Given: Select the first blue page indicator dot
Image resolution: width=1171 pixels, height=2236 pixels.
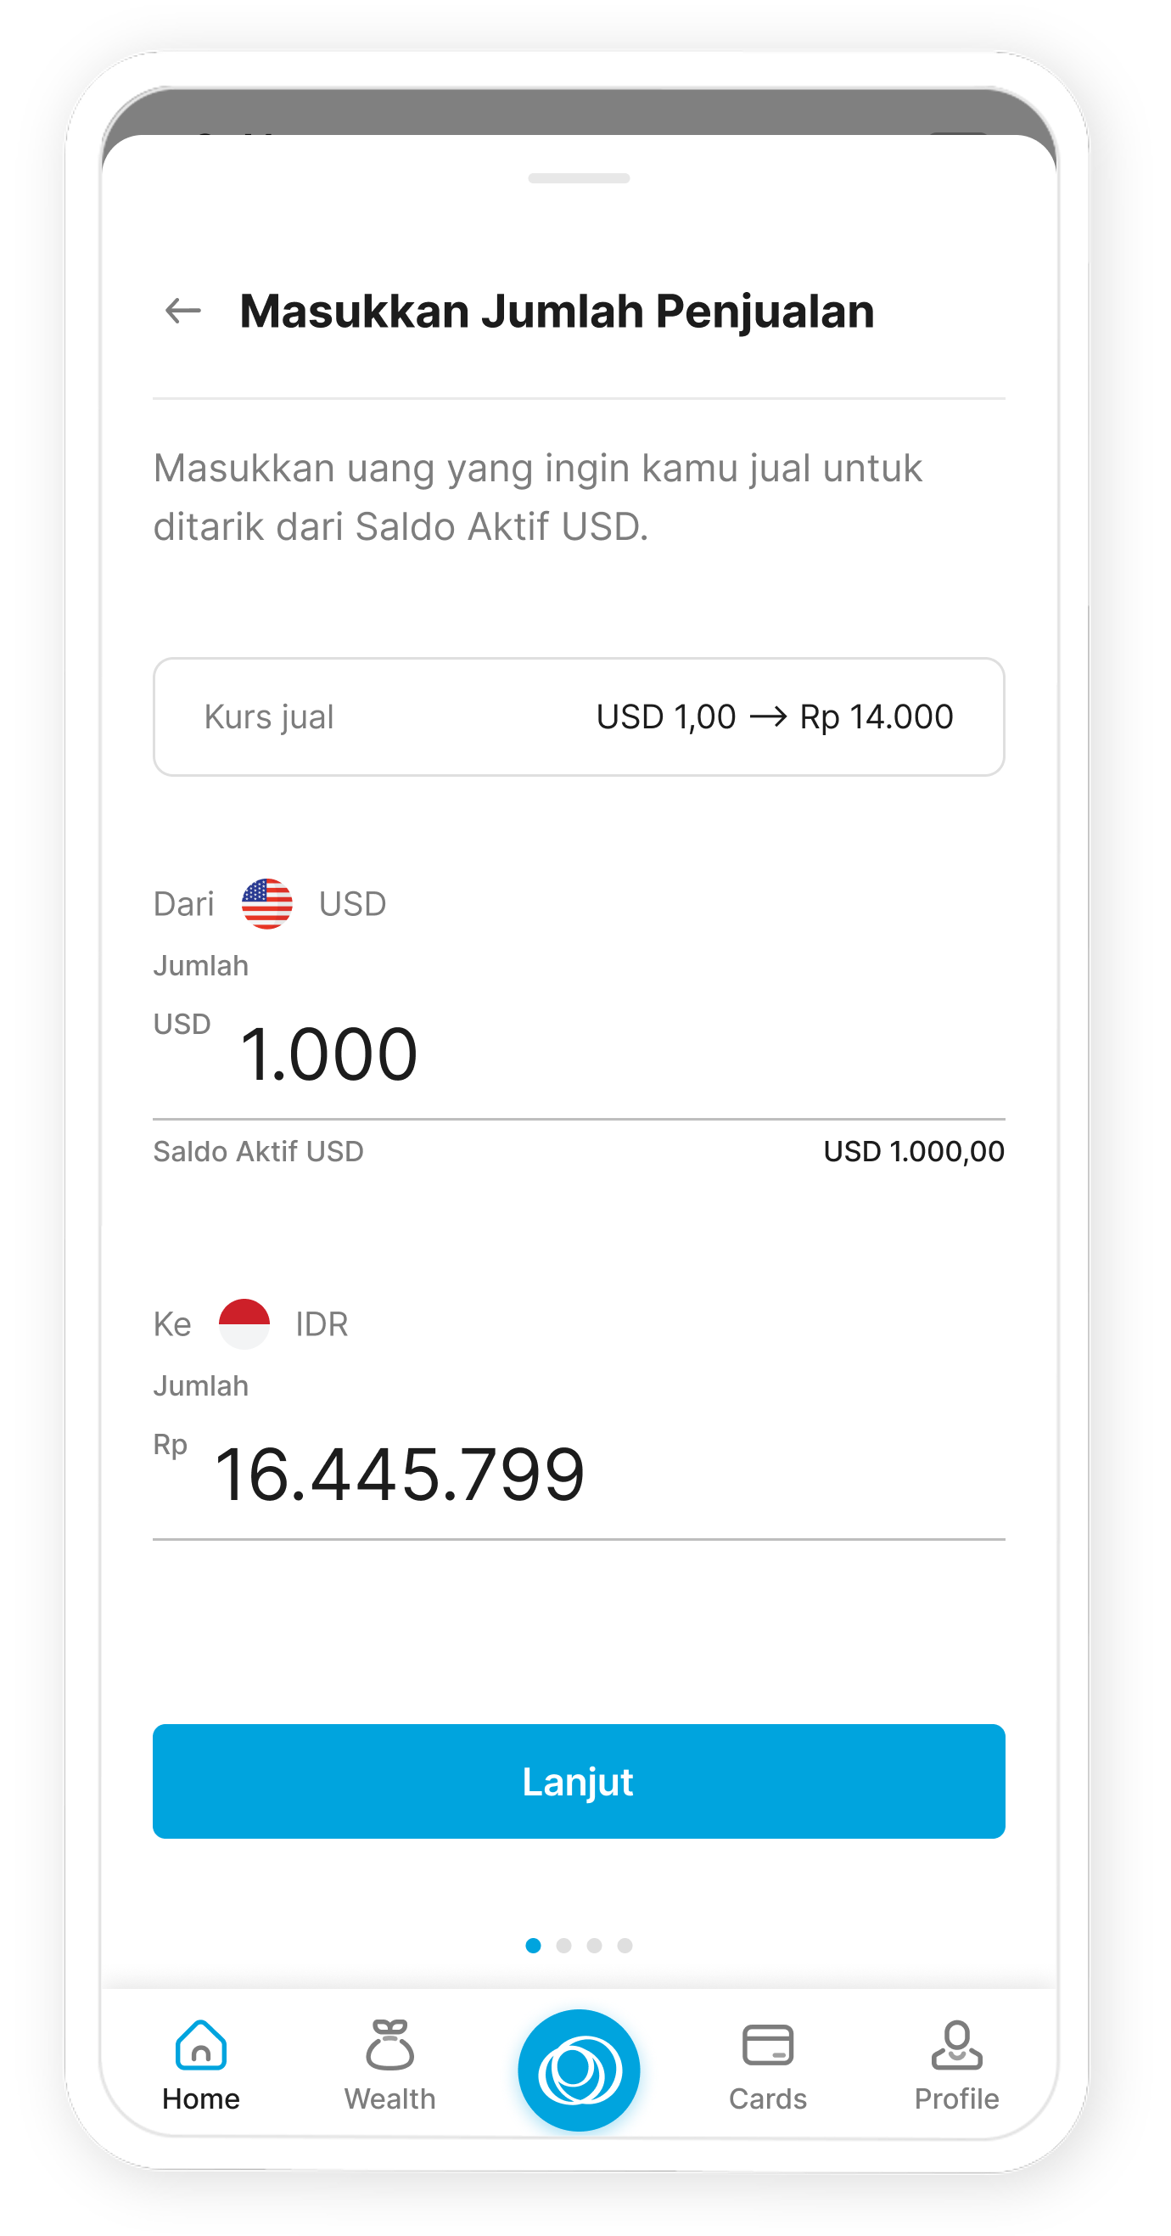Looking at the screenshot, I should (534, 1945).
